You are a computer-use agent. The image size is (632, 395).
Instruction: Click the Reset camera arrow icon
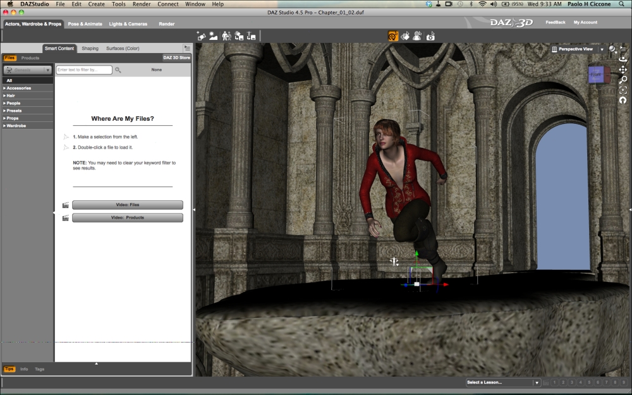(x=623, y=100)
